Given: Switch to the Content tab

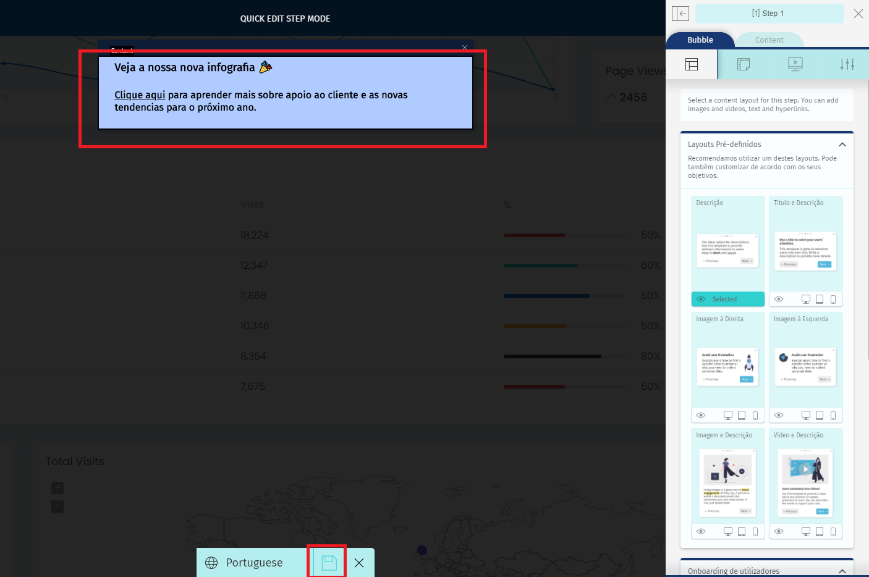Looking at the screenshot, I should point(769,40).
